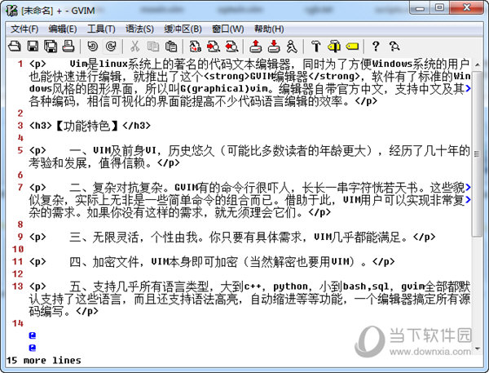Click the line number 7
Viewport: 489px width, 373px height.
pyautogui.click(x=20, y=188)
